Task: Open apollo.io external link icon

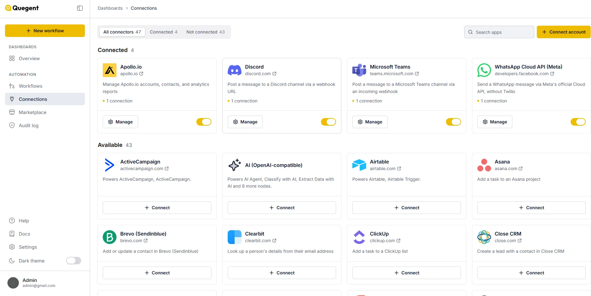Action: tap(141, 74)
